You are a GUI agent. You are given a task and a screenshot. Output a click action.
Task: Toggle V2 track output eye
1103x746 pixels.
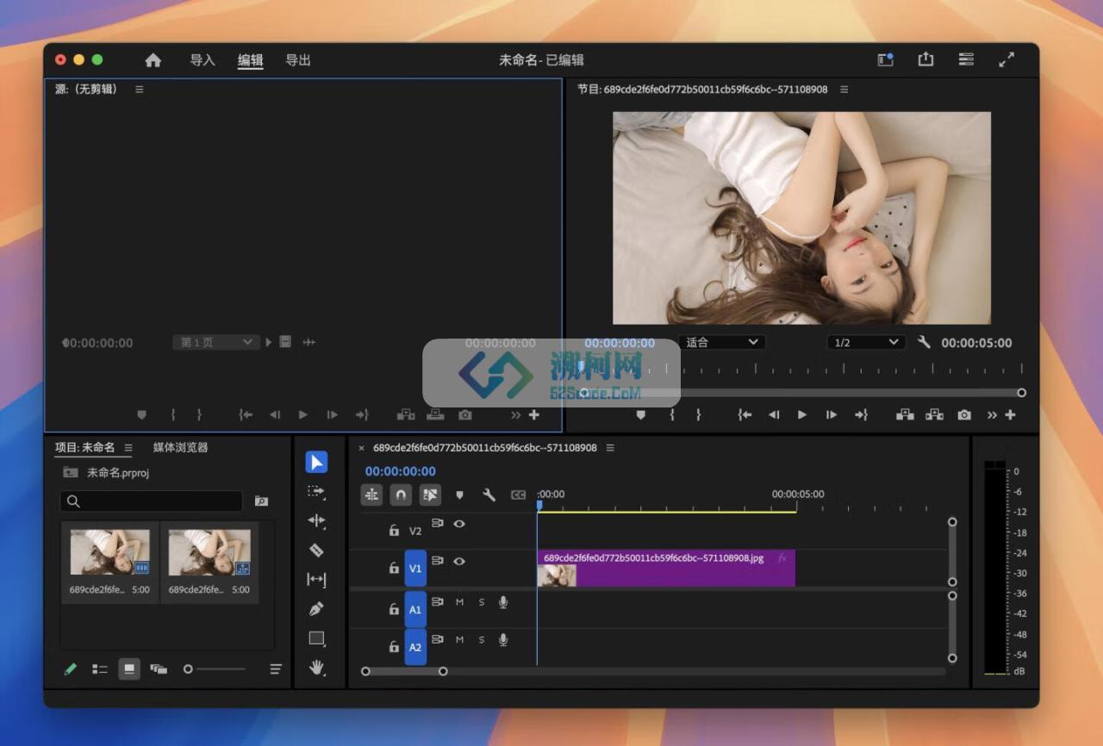point(459,523)
